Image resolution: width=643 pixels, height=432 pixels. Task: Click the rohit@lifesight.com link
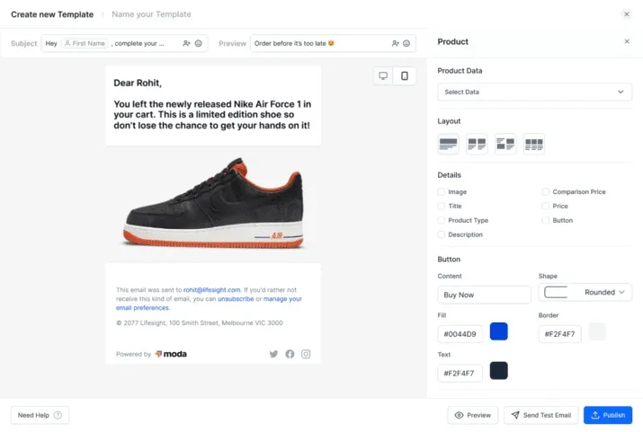(x=211, y=290)
